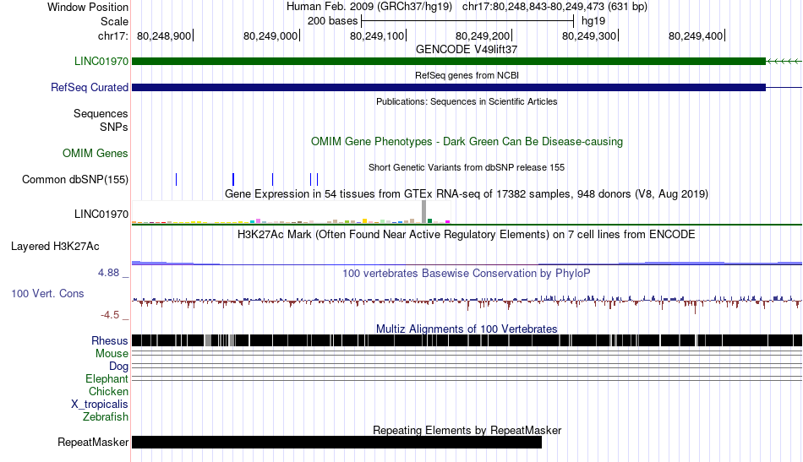Click the Layered H3K27Ac track label
Screen dimensions: 803x462
pyautogui.click(x=55, y=247)
